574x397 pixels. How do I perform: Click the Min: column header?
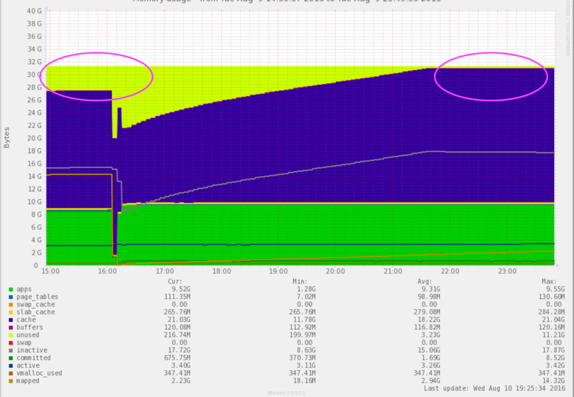click(x=300, y=281)
